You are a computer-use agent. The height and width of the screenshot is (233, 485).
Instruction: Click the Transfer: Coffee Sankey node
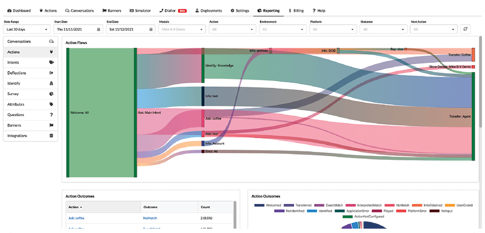(473, 54)
